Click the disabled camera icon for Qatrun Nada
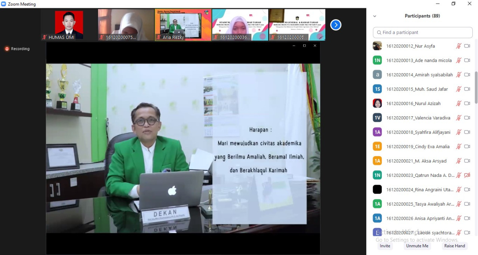478x255 pixels. [x=467, y=175]
